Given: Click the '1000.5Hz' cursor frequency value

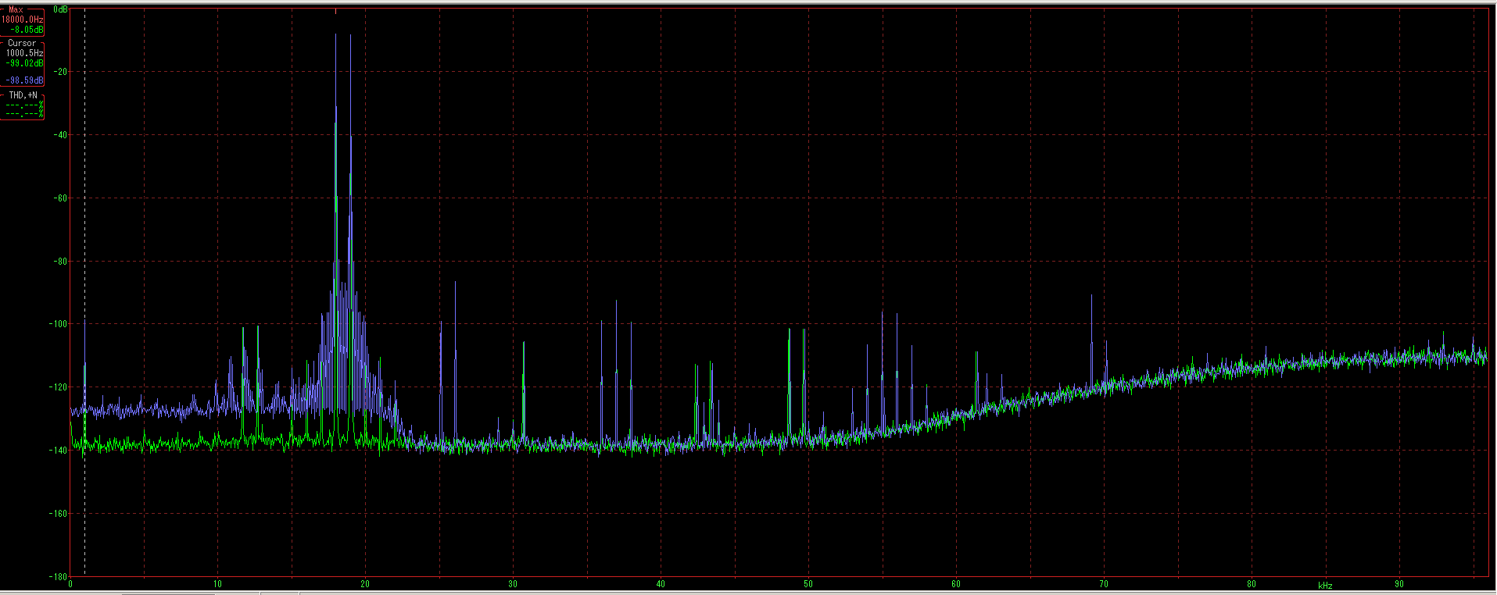Looking at the screenshot, I should pyautogui.click(x=24, y=53).
